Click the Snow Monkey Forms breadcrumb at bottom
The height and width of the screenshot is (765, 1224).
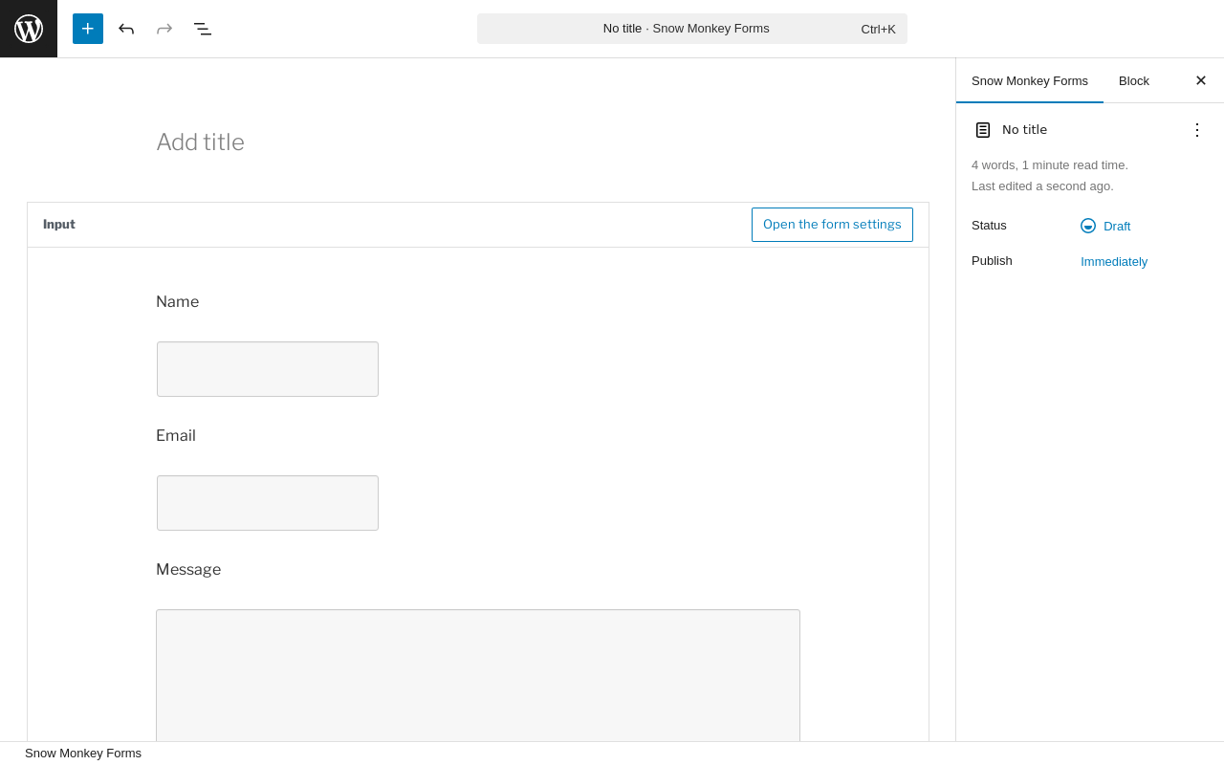coord(83,754)
